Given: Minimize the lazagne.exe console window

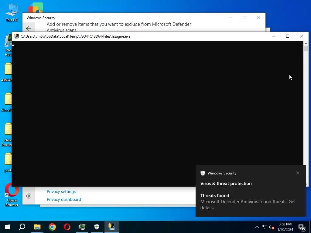Looking at the screenshot, I should coord(274,36).
